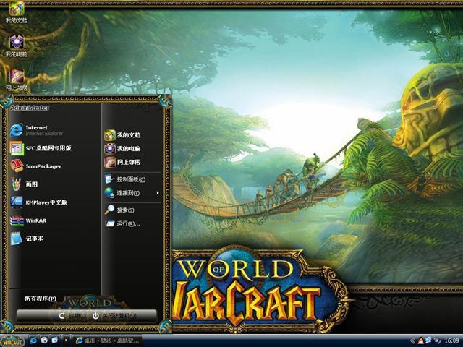Switch to the 桌面 - 壁纸 taskbar window button

click(108, 340)
